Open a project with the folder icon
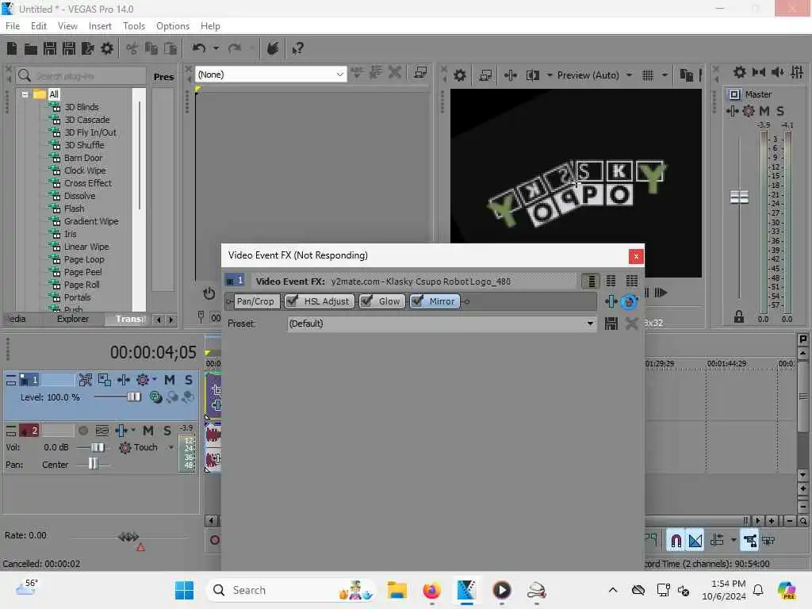Screen dimensions: 812x609 point(31,48)
